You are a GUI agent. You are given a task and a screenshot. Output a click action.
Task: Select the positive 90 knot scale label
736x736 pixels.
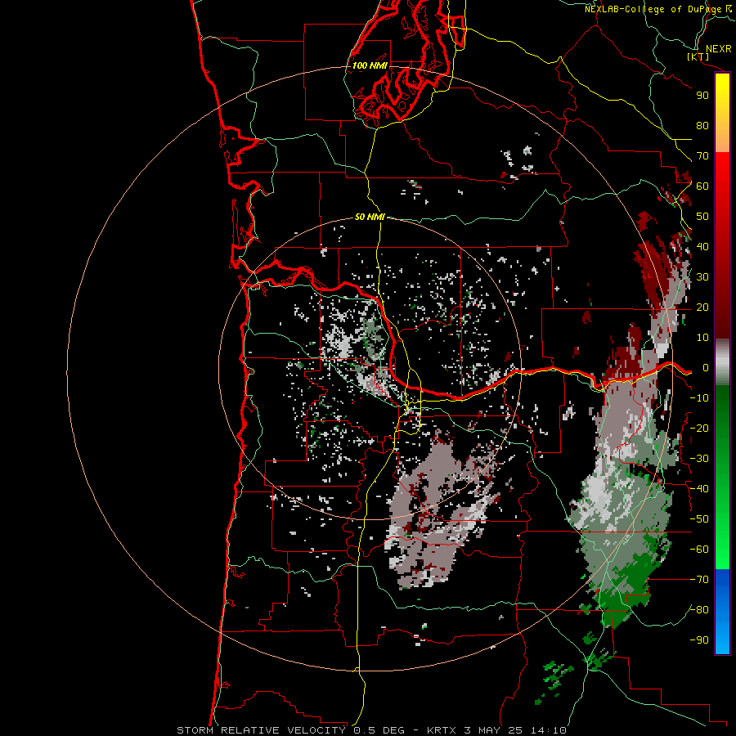(702, 96)
